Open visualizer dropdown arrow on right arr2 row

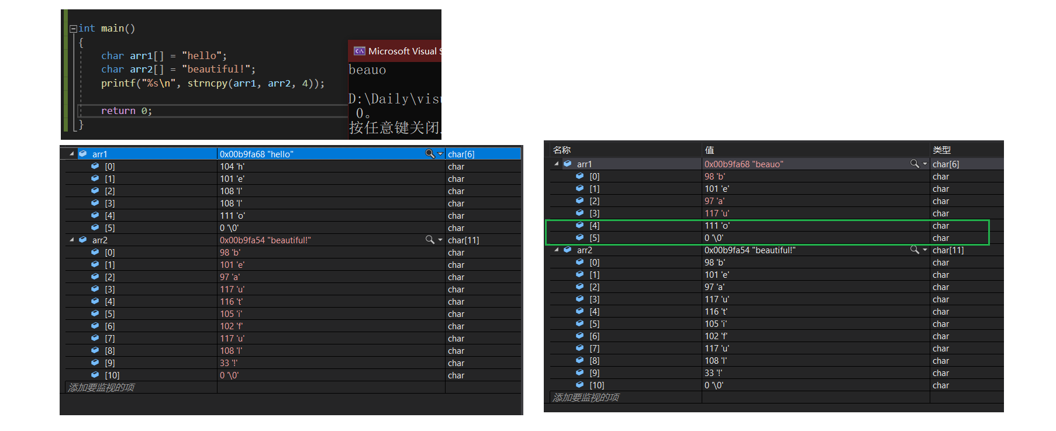coord(925,250)
